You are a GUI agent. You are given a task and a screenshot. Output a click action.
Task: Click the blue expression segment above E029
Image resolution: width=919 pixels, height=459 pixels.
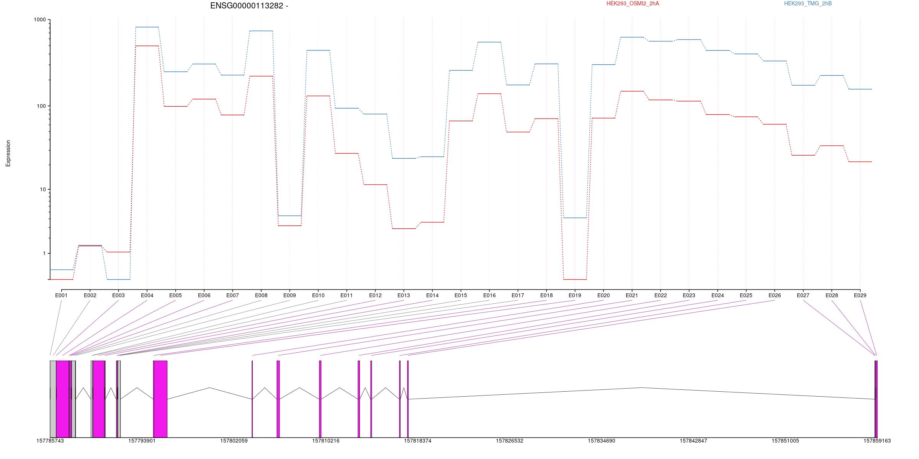(x=860, y=89)
